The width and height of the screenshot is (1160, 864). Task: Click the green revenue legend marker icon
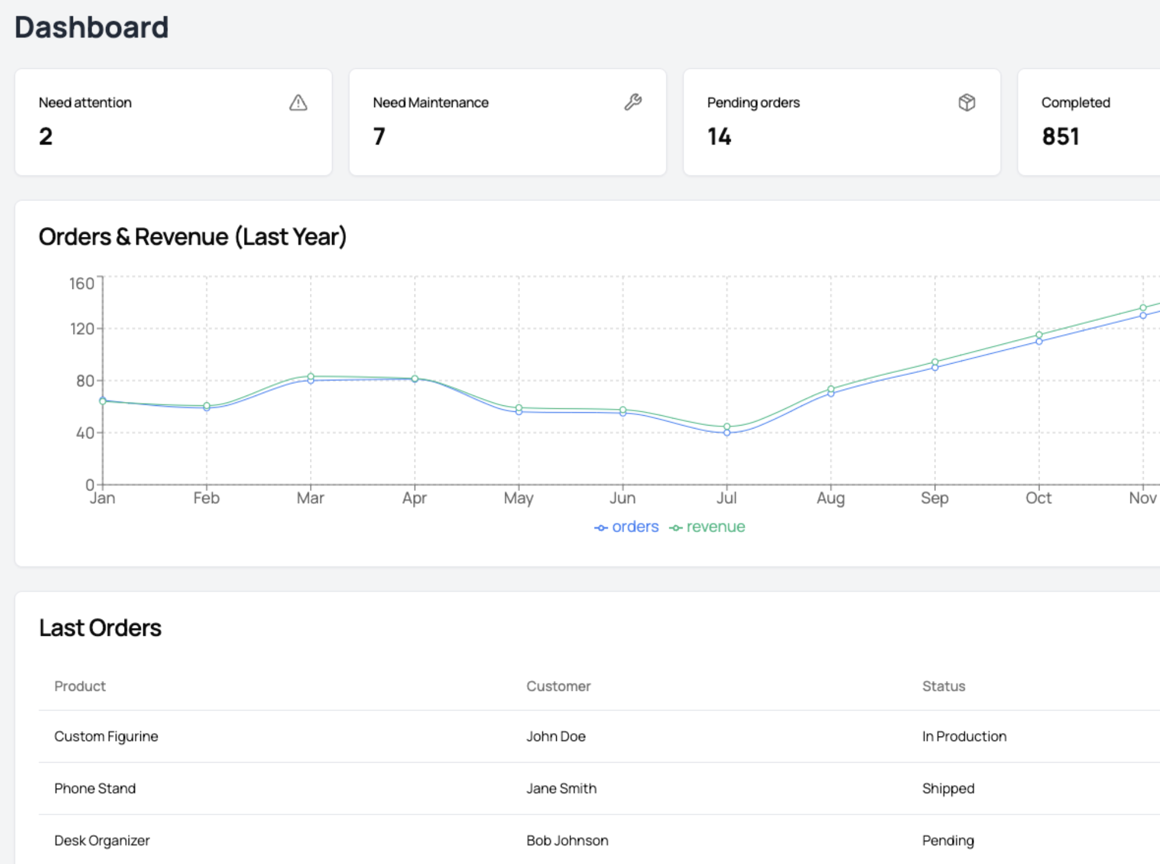(675, 527)
